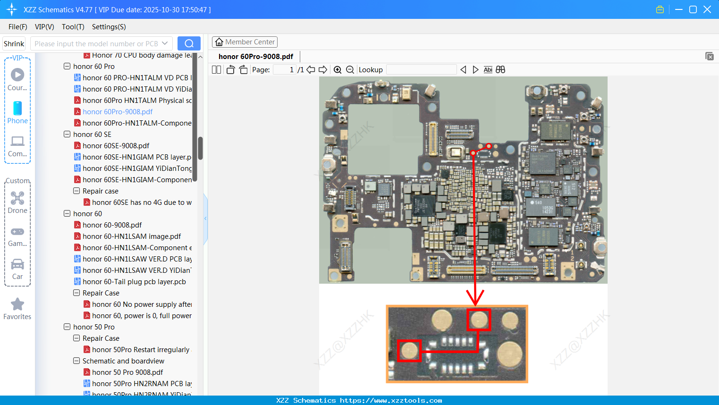Viewport: 719px width, 405px height.
Task: Open Member Center home button
Action: coord(245,42)
